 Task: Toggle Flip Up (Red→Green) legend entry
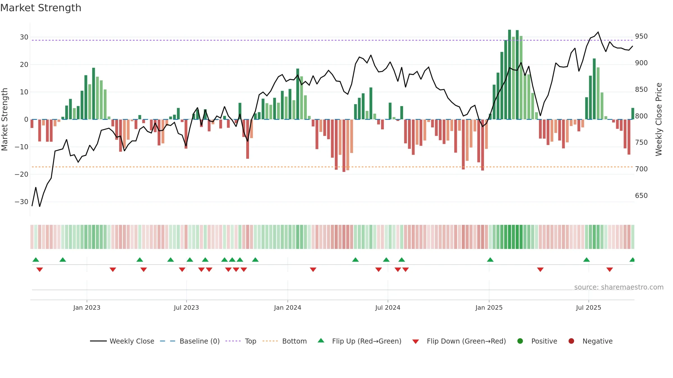pyautogui.click(x=359, y=341)
